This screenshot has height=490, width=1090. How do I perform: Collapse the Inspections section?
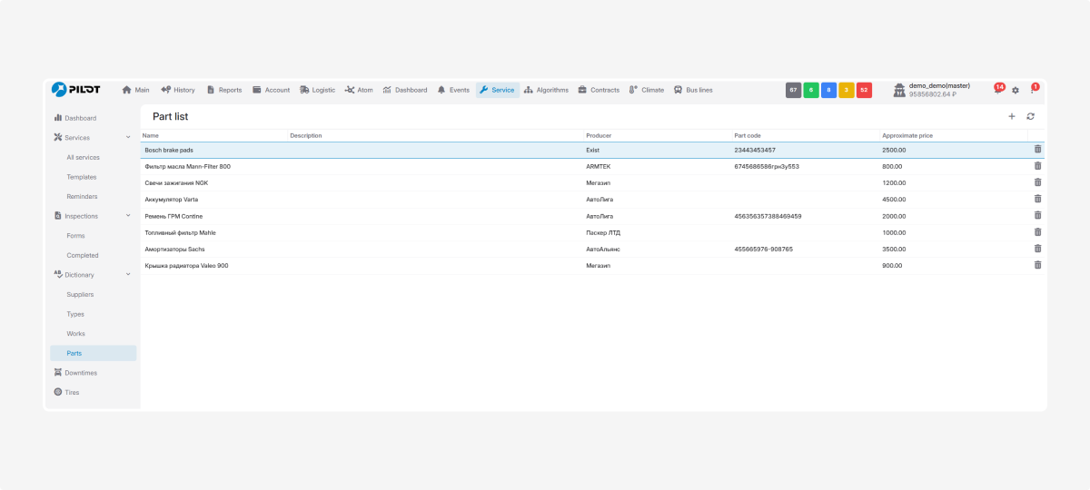128,216
